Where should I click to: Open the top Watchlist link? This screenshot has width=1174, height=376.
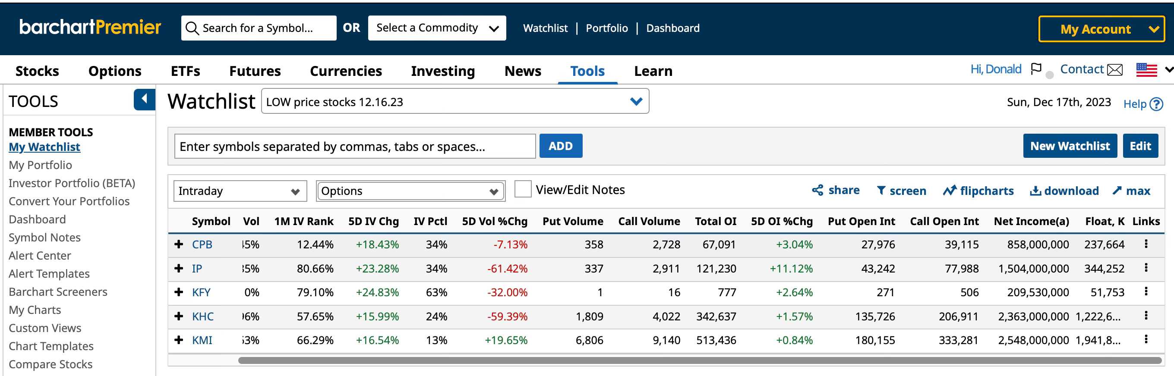pos(545,28)
